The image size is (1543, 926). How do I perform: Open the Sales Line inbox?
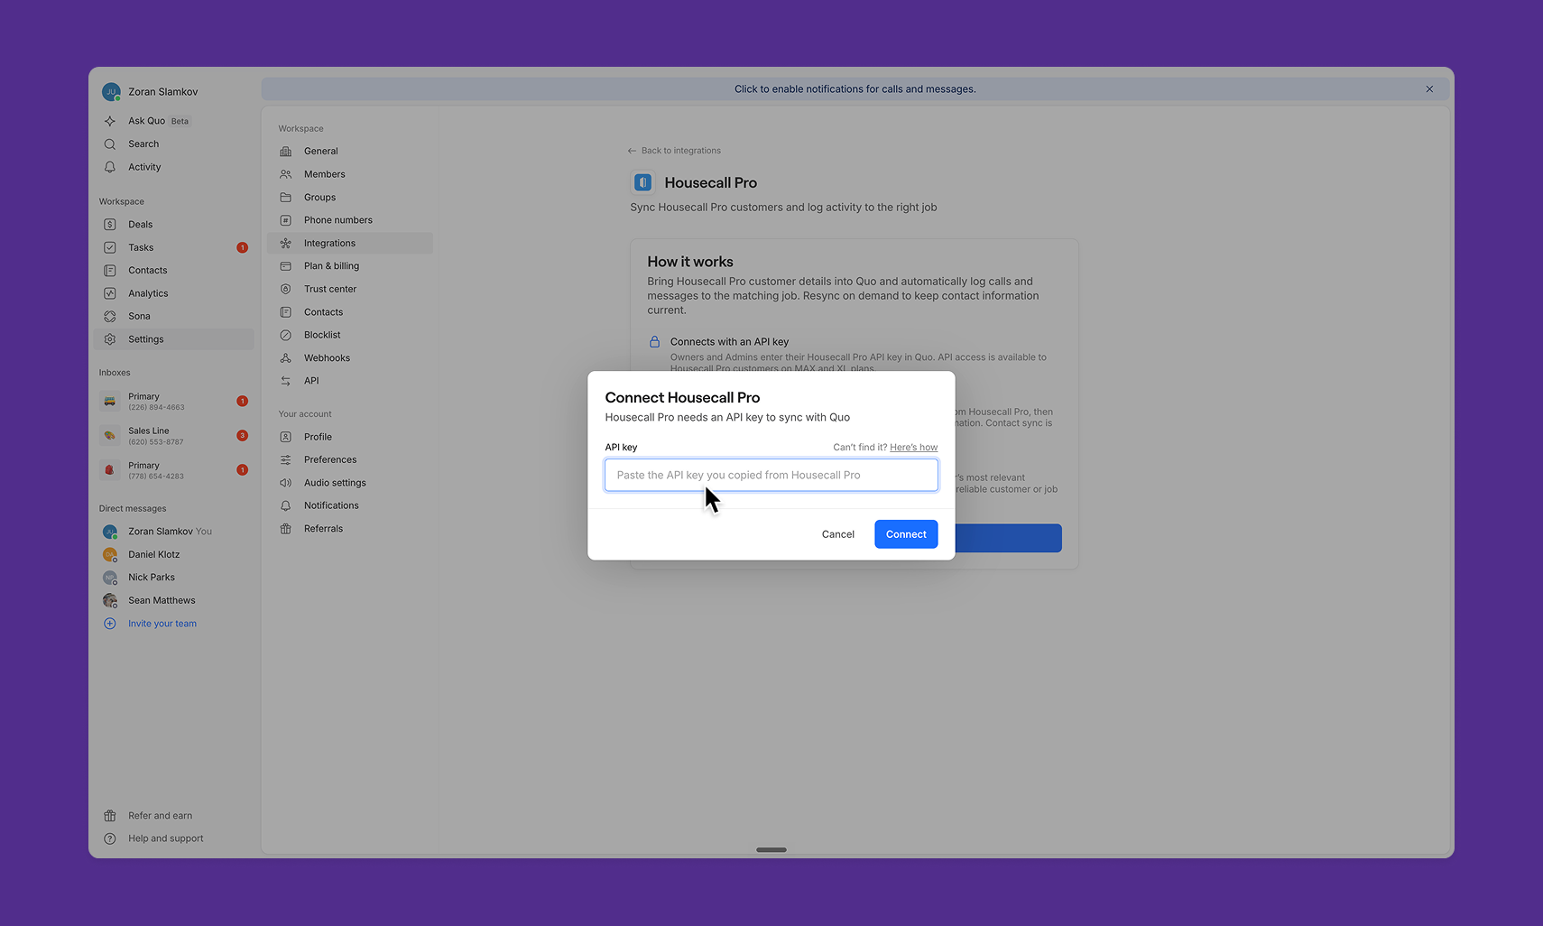tap(174, 436)
